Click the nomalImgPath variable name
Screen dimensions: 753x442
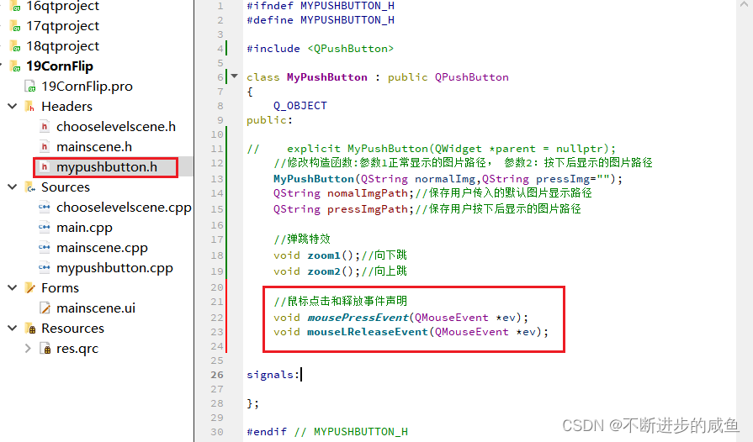367,193
